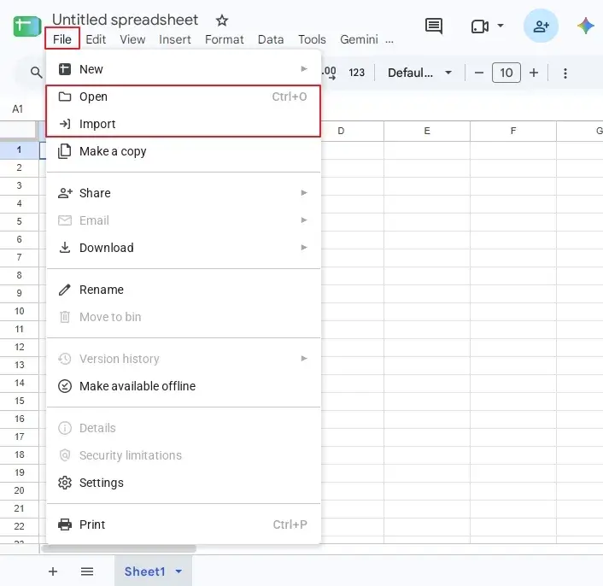Select Rename in the File menu
This screenshot has height=586, width=603.
pyautogui.click(x=183, y=290)
